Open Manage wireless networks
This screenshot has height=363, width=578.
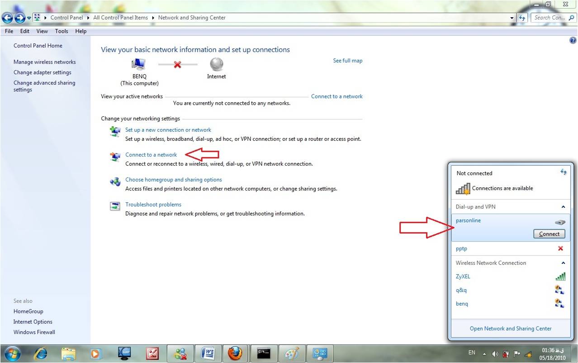coord(45,62)
